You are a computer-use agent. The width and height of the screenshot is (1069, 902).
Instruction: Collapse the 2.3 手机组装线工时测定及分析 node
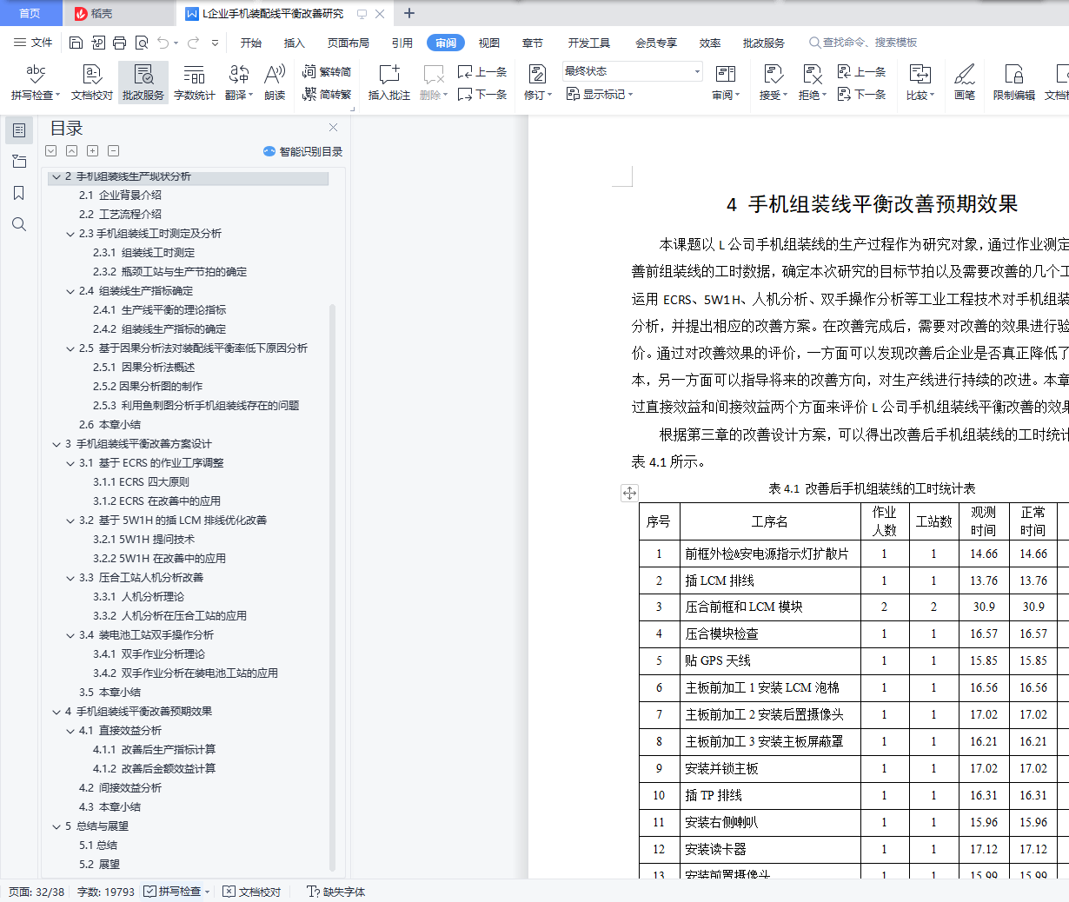tap(70, 234)
